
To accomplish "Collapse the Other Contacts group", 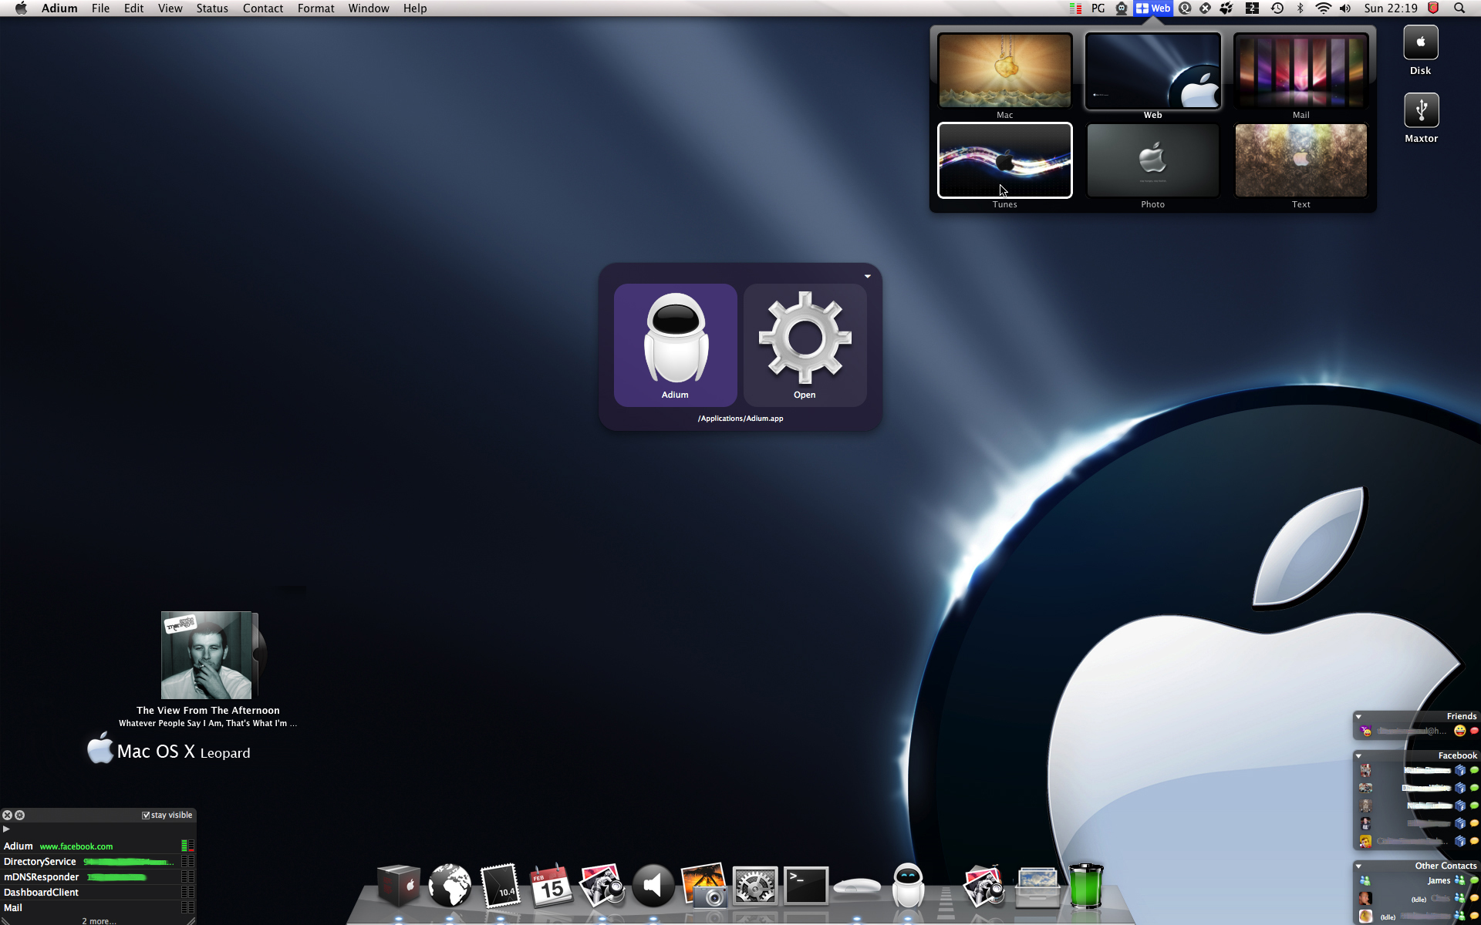I will (x=1358, y=866).
